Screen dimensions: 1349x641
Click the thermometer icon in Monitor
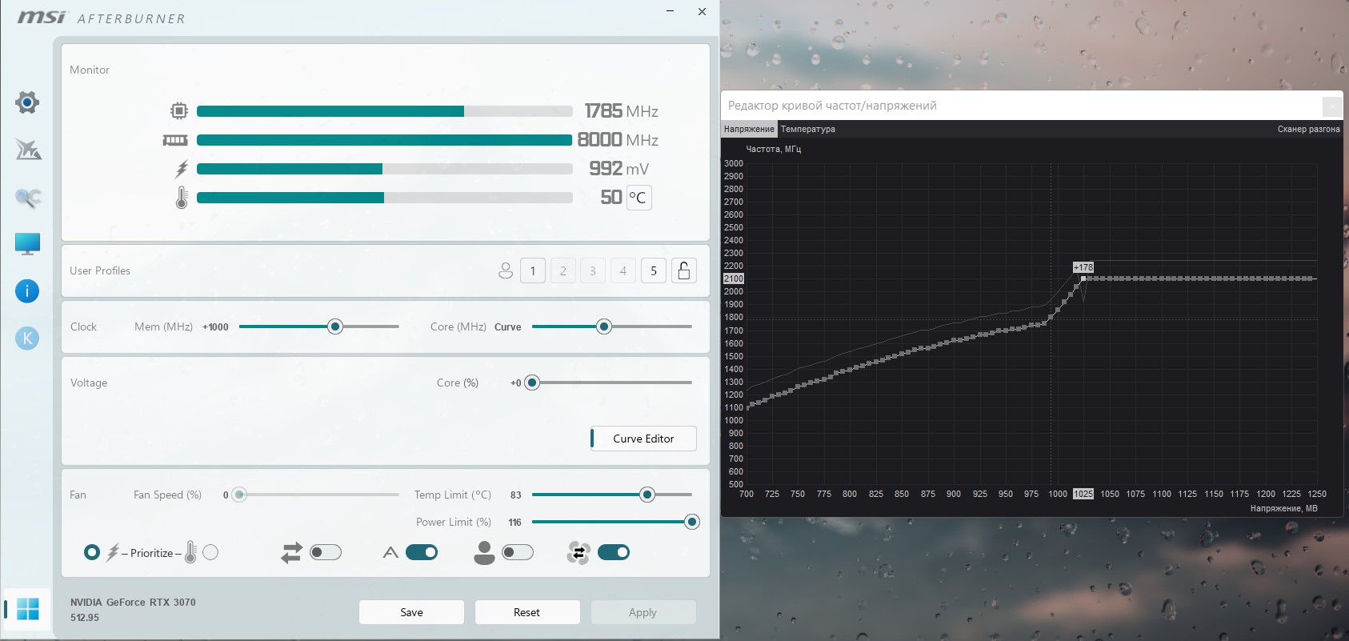pos(182,198)
